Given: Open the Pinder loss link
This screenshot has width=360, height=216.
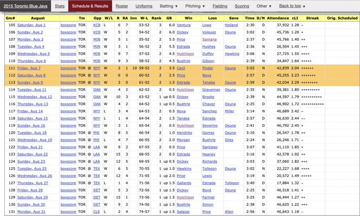Looking at the screenshot, I should (x=208, y=68).
